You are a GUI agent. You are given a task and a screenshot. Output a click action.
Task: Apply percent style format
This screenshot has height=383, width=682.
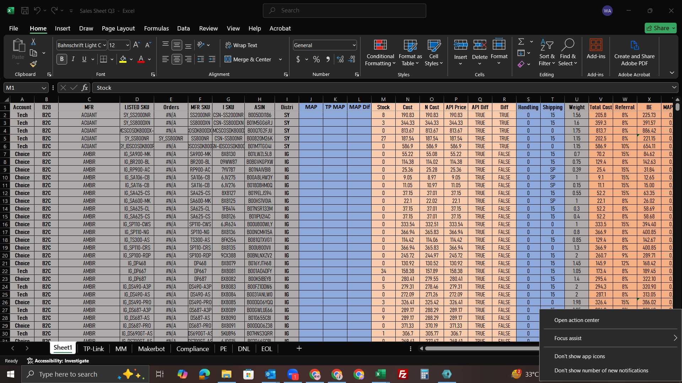[x=316, y=59]
